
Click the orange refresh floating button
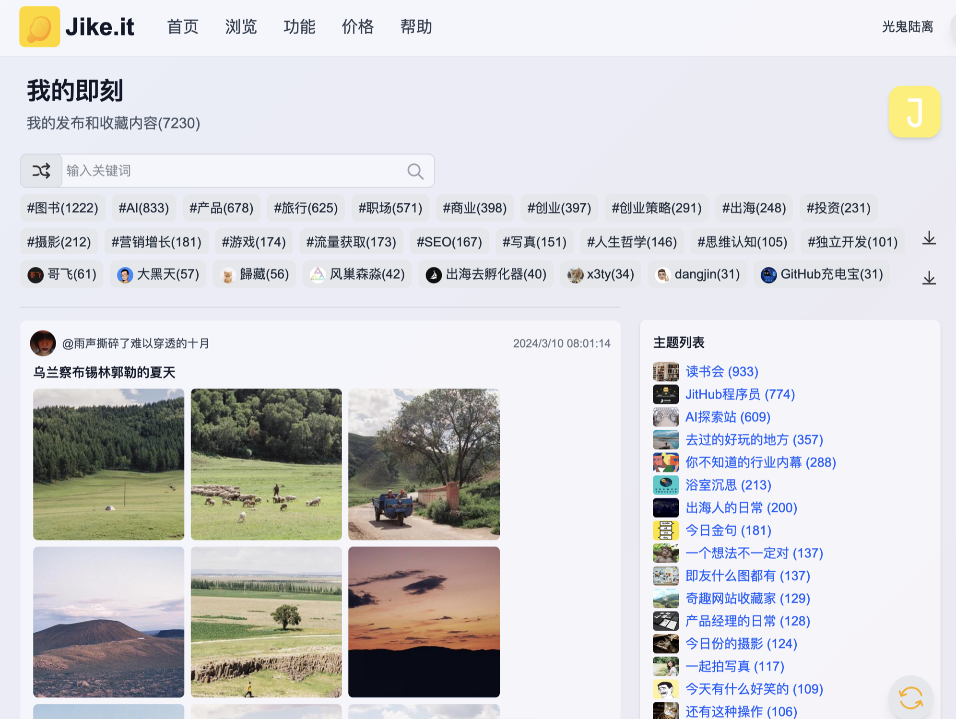[910, 697]
